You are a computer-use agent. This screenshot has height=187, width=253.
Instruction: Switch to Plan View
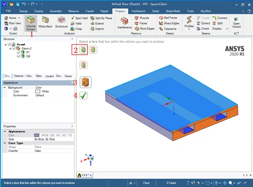[13, 23]
